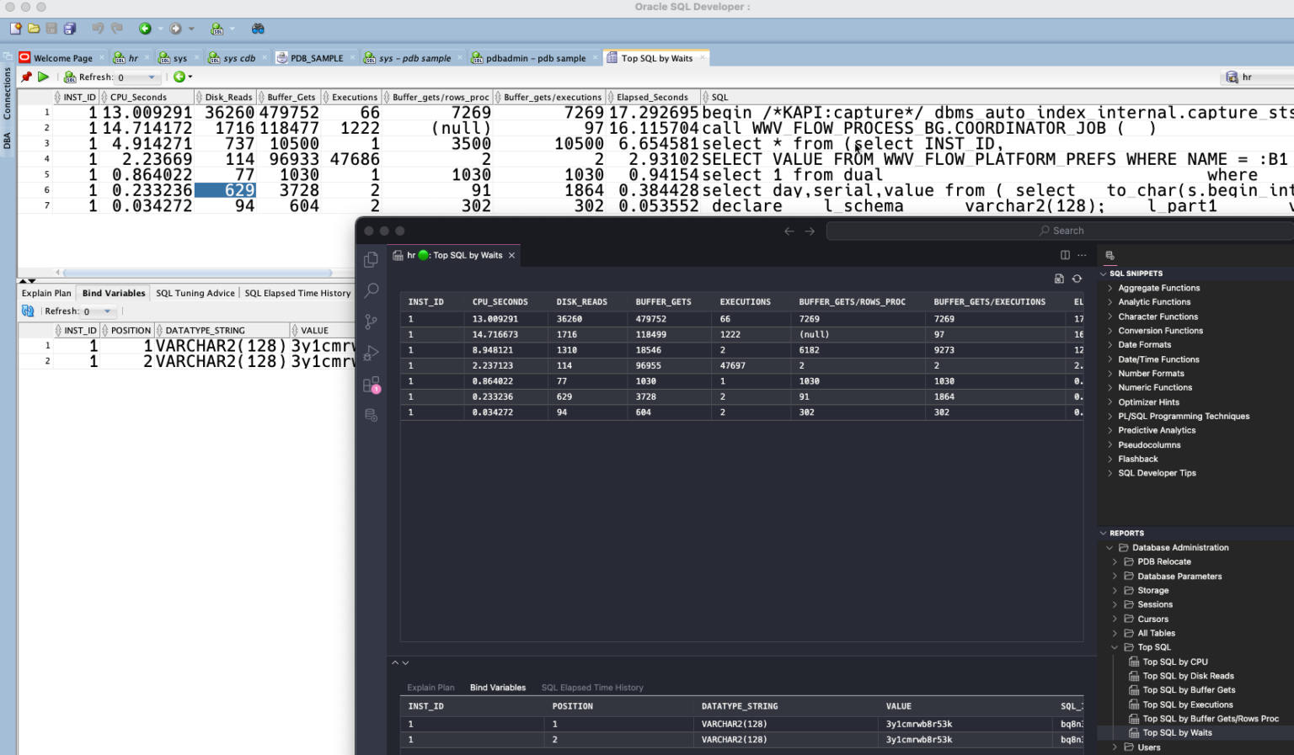Image resolution: width=1294 pixels, height=755 pixels.
Task: Click the Search field at the window top
Action: (x=1061, y=230)
